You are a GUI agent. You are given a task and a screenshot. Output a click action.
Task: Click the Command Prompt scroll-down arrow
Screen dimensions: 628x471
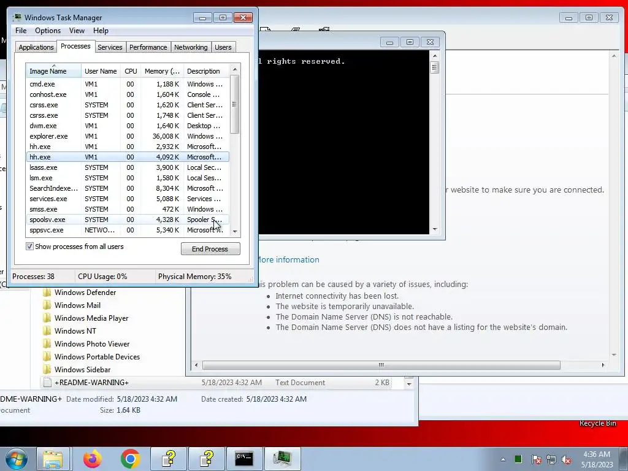click(435, 229)
